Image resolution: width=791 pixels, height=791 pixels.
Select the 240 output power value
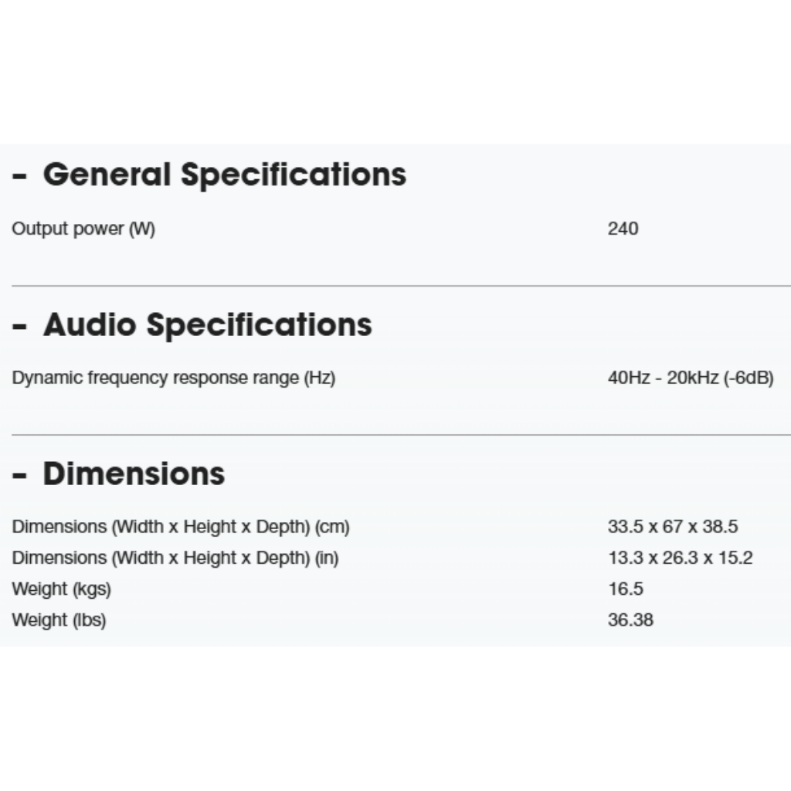click(x=623, y=229)
